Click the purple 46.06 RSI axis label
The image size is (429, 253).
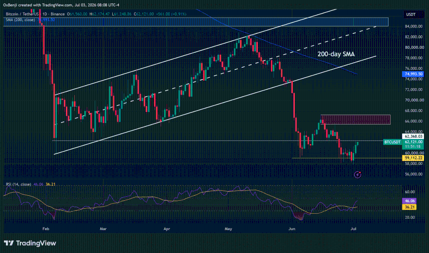point(410,201)
